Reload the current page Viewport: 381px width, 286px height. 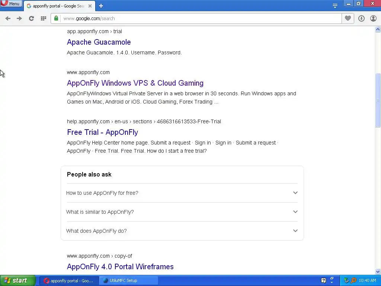[31, 19]
